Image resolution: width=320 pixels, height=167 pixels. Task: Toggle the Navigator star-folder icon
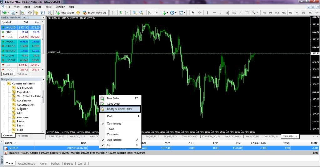pos(36,12)
